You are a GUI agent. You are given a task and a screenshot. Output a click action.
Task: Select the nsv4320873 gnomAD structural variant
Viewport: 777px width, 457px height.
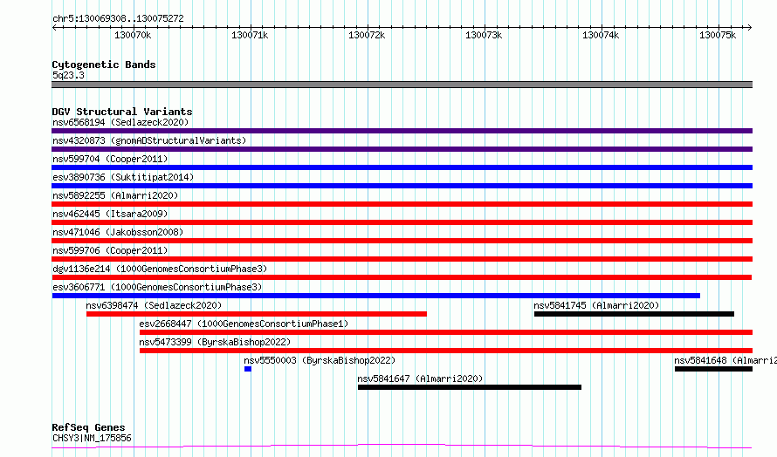click(402, 149)
